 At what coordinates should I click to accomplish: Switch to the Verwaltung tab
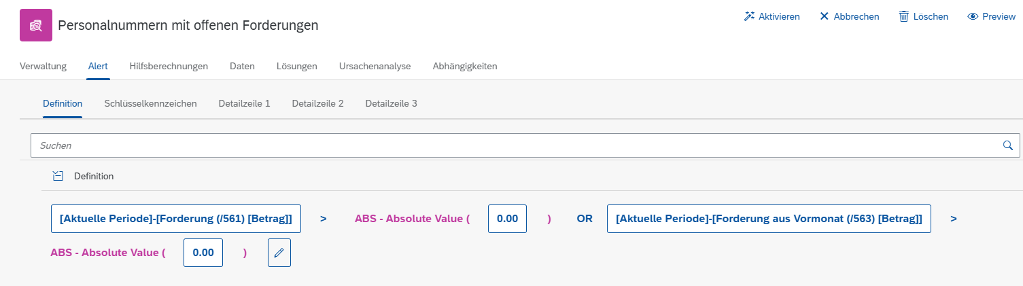click(x=44, y=66)
